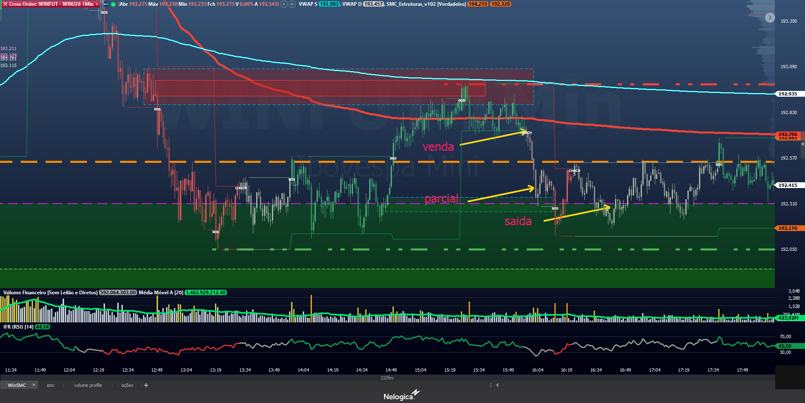805x403 pixels.
Task: Open the Cross Order WINFUT dropdown arrow
Action: (x=97, y=4)
